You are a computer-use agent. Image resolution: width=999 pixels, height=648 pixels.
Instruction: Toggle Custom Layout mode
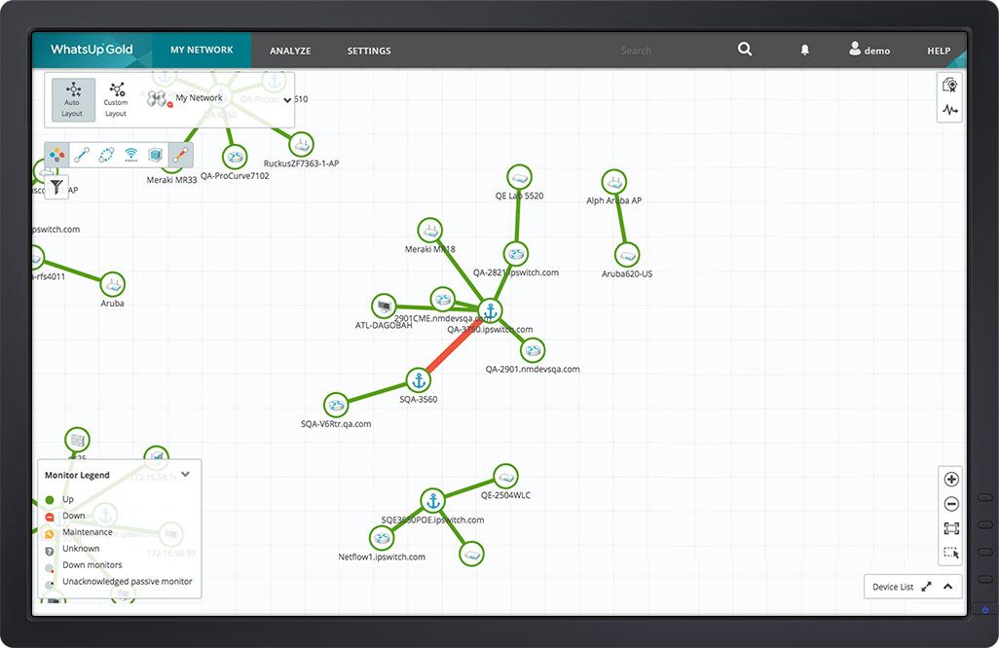click(115, 98)
